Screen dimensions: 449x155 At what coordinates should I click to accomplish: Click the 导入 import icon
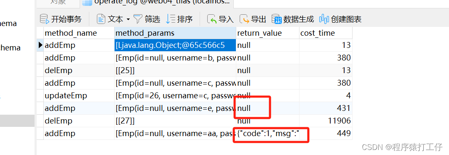pyautogui.click(x=212, y=19)
